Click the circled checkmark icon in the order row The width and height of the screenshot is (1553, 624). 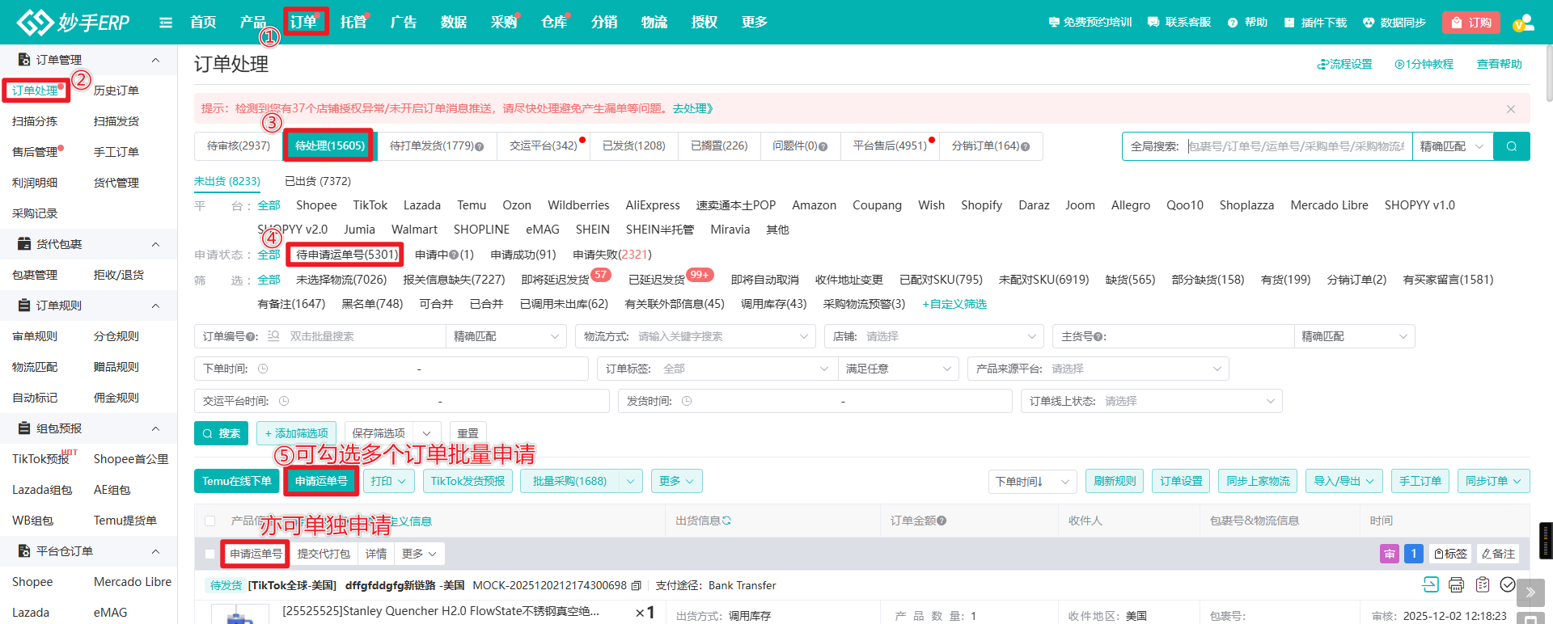click(1508, 584)
